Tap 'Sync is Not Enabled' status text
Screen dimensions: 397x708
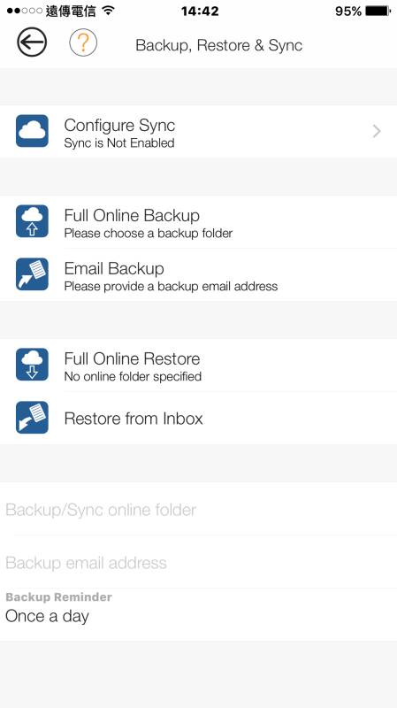click(119, 143)
